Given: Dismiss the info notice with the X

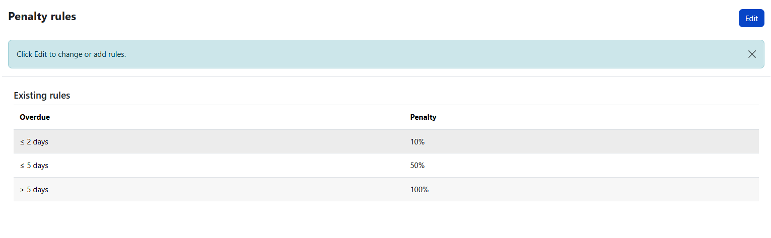Looking at the screenshot, I should (x=752, y=54).
